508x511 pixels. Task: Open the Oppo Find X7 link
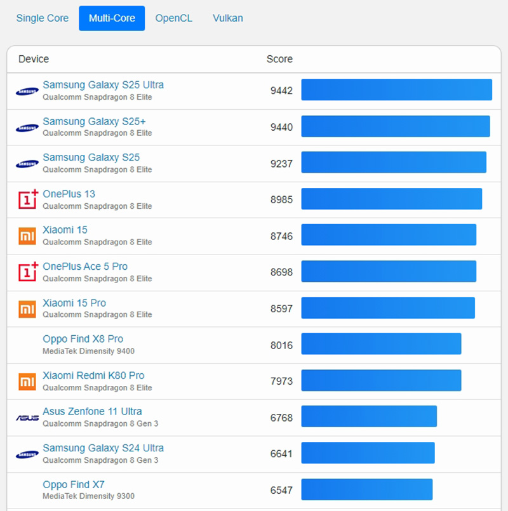click(x=74, y=484)
